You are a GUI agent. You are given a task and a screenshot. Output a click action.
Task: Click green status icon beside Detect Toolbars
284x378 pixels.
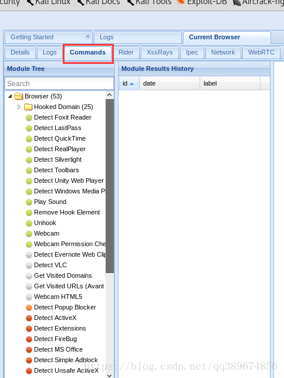(29, 171)
